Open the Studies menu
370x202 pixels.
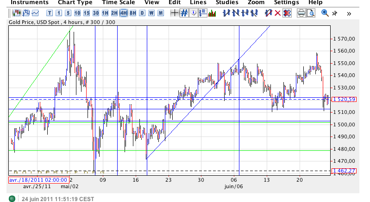coord(227,3)
